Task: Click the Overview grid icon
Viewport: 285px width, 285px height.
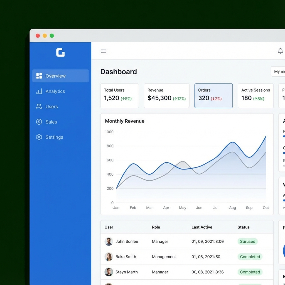Action: 39,76
